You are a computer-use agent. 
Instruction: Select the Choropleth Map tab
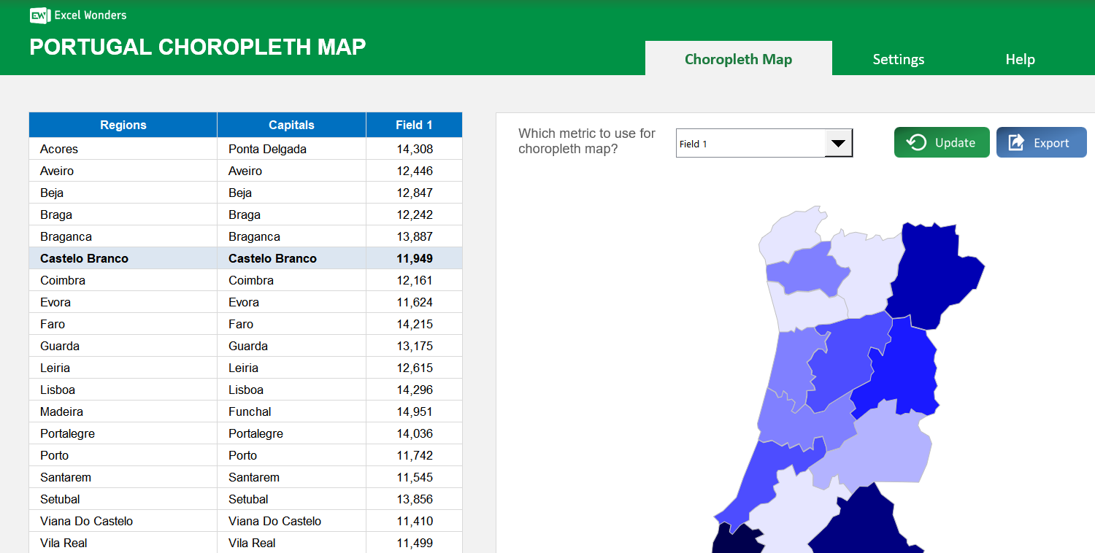point(738,59)
